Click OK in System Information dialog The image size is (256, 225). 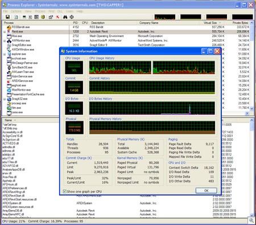pos(207,190)
